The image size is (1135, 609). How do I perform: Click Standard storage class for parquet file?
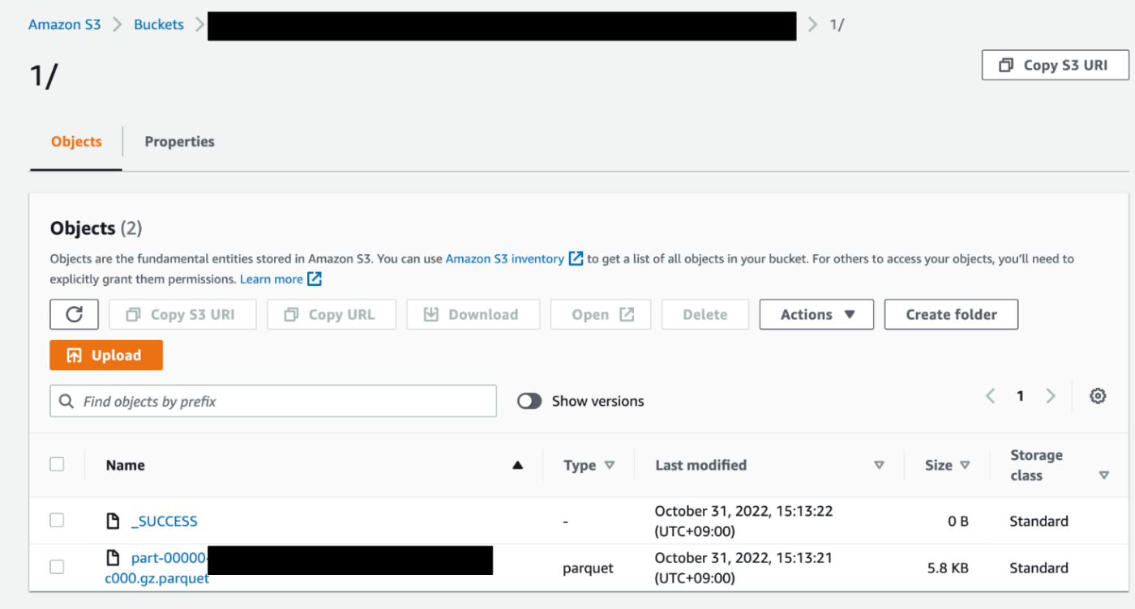(x=1039, y=568)
